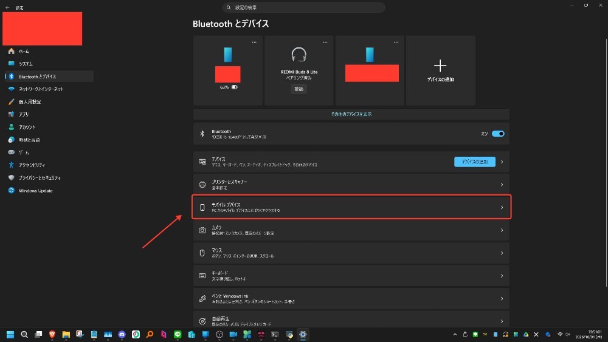Open the キーボード settings row
Image resolution: width=608 pixels, height=342 pixels.
pos(351,276)
